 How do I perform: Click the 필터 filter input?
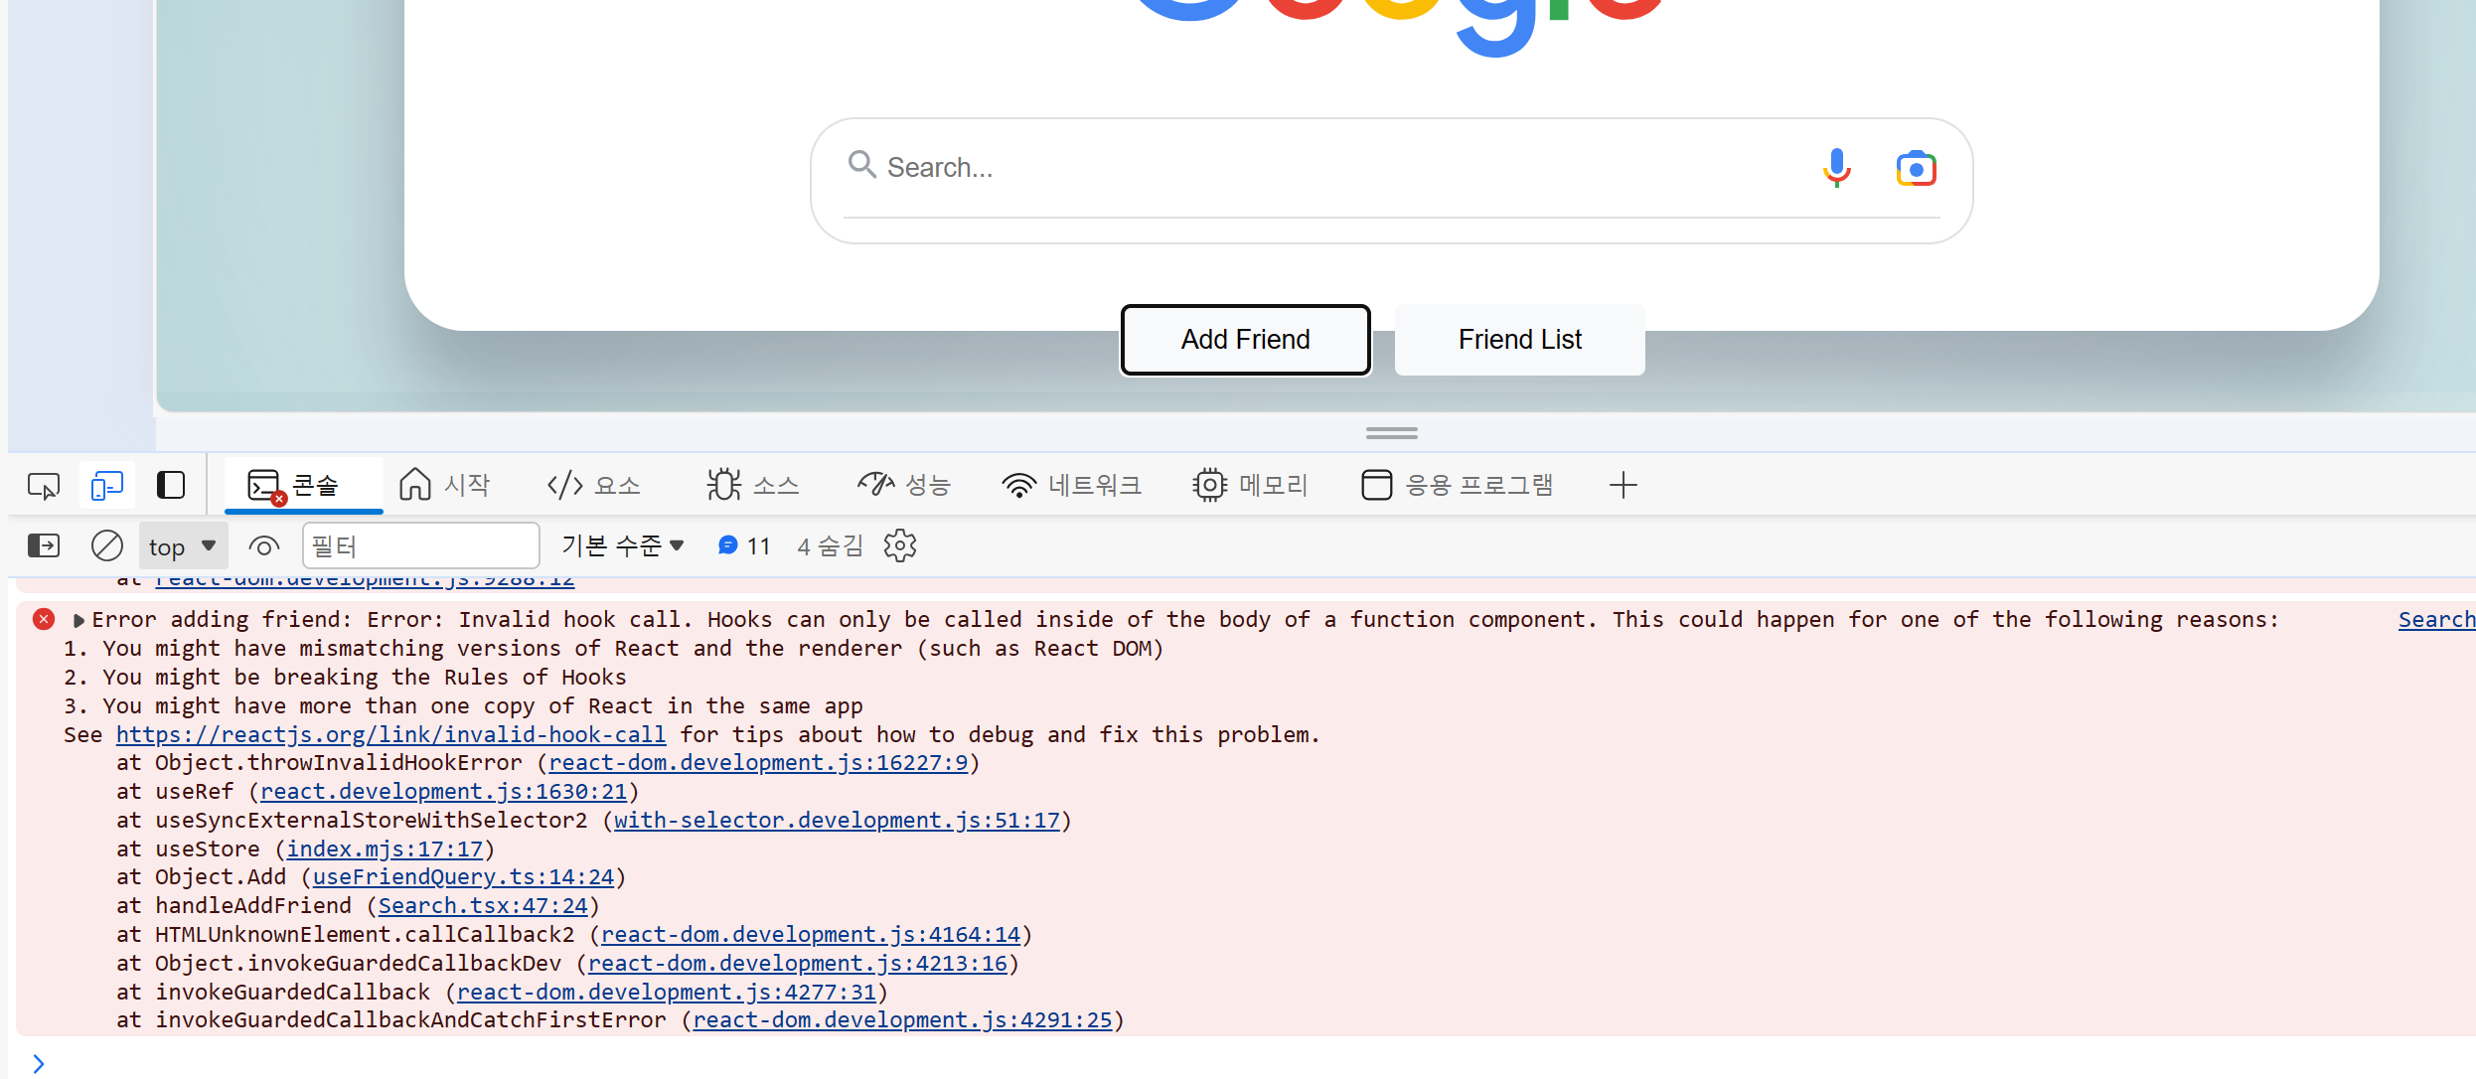[420, 546]
